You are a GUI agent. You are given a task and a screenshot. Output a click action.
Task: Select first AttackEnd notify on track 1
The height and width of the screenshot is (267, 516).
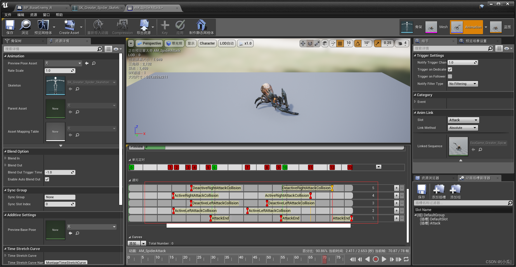coord(219,218)
